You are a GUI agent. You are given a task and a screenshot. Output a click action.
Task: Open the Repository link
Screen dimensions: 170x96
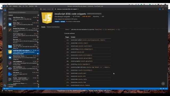[x=96, y=17]
